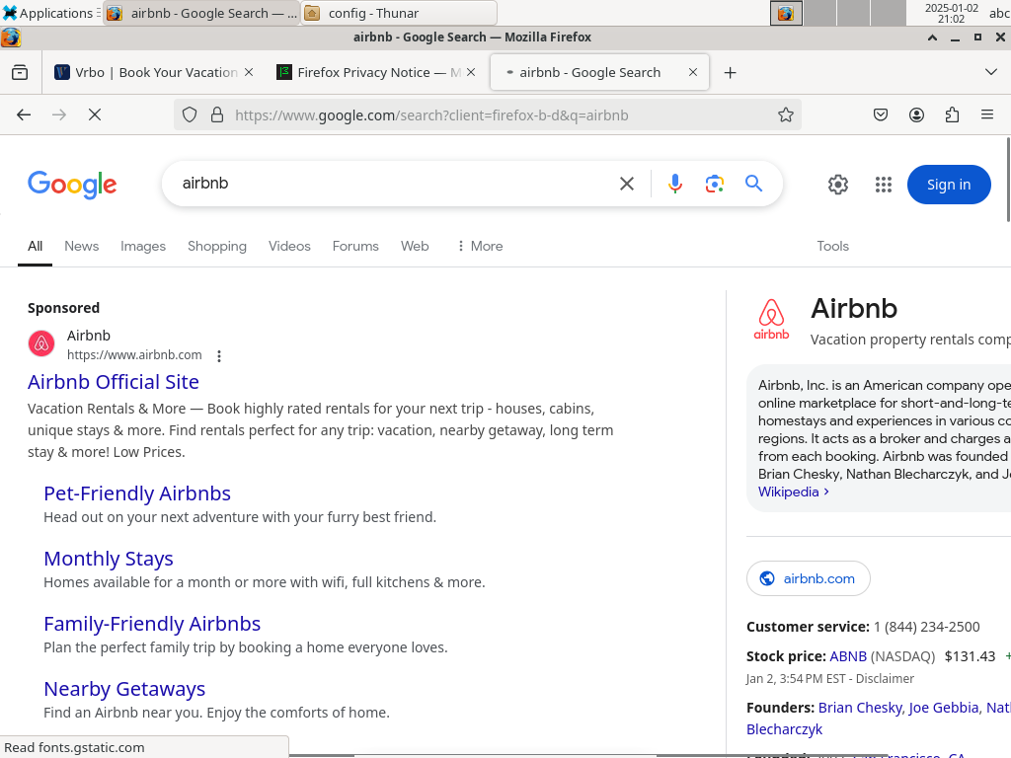Open the Firefox account icon
The width and height of the screenshot is (1011, 758).
(x=916, y=114)
